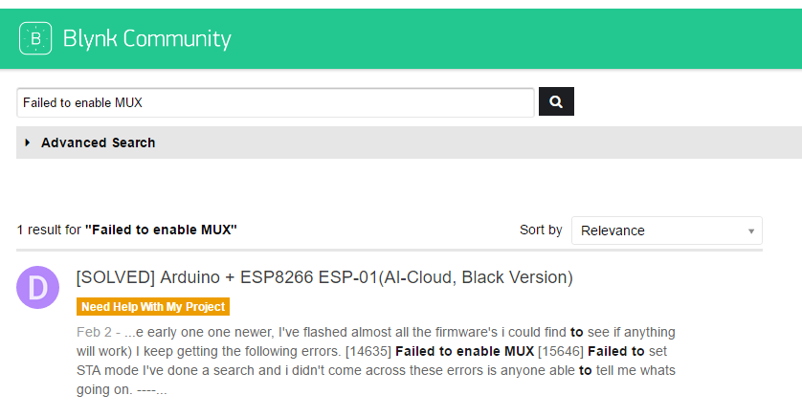
Task: Click the search field containing 'Failed to enable MUX'
Action: pyautogui.click(x=276, y=102)
